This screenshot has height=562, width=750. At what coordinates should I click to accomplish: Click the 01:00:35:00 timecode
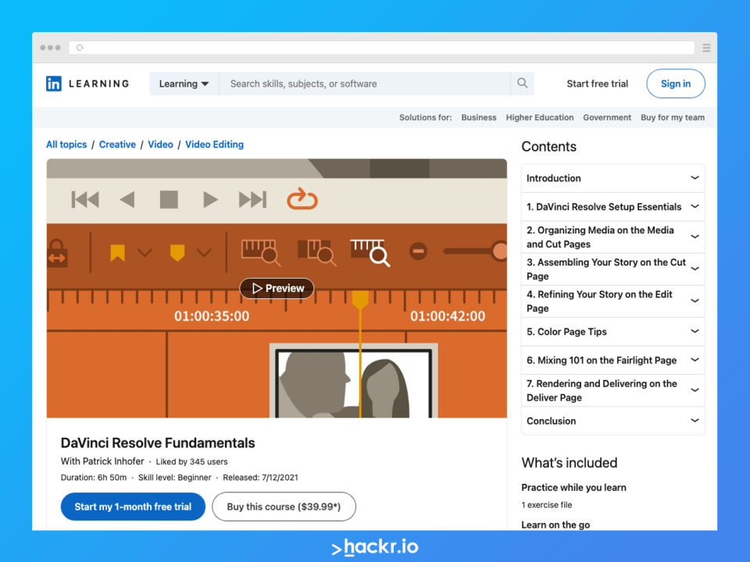pos(212,316)
